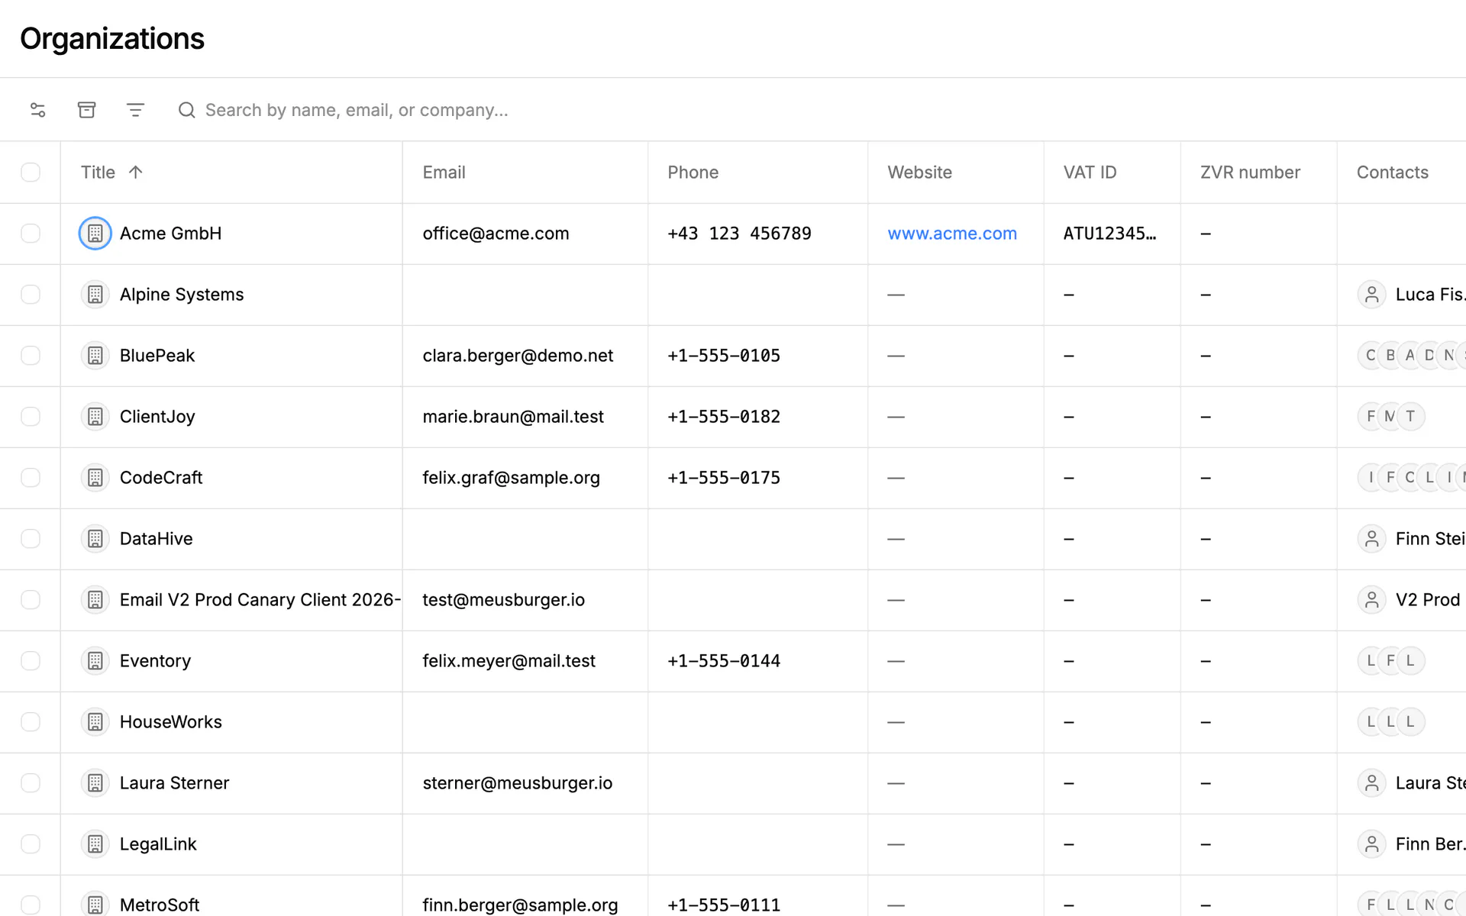
Task: Sort by the Title column header
Action: (98, 173)
